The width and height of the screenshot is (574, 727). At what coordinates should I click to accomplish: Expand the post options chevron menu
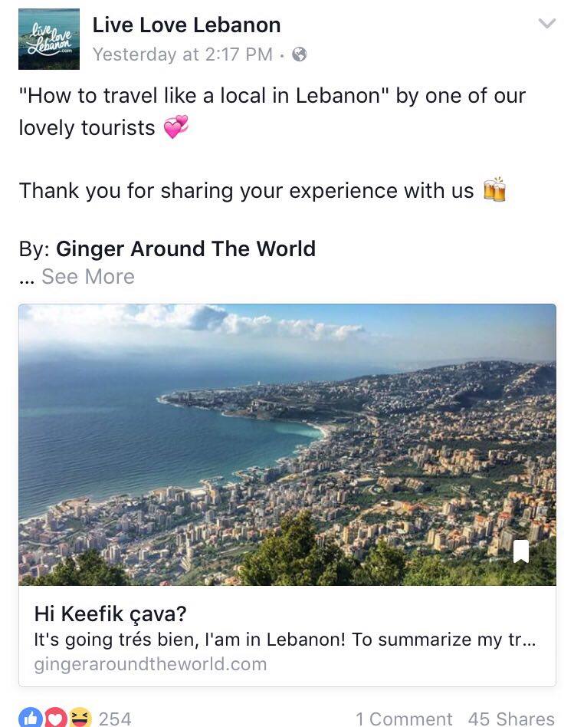pos(547,23)
